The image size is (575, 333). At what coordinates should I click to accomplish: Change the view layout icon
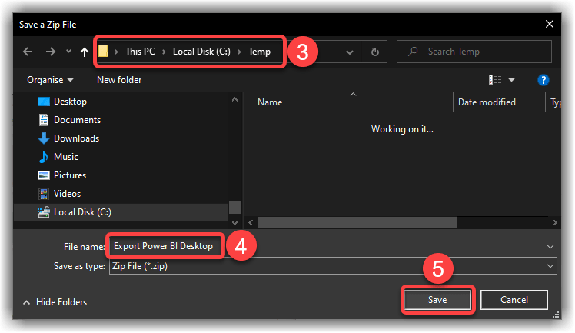point(496,80)
